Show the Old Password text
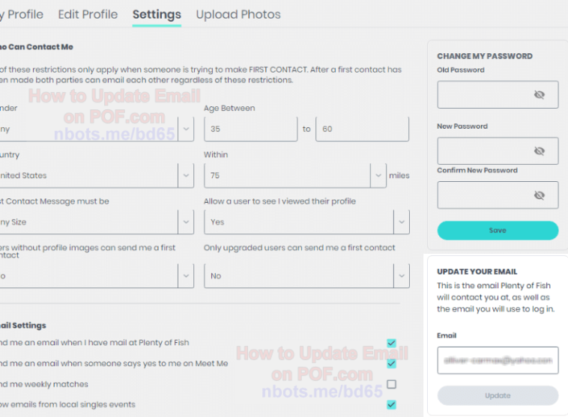 point(539,95)
